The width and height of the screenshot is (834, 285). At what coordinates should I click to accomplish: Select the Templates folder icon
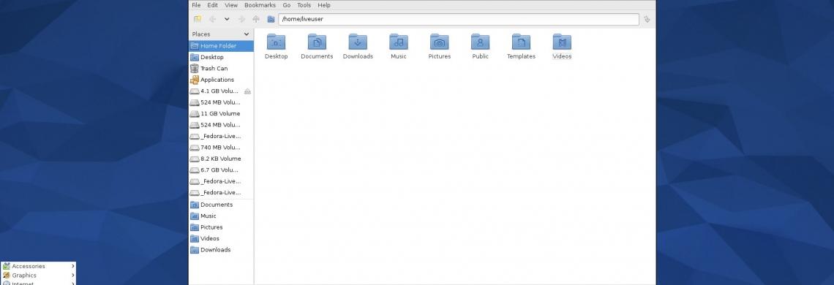point(521,42)
